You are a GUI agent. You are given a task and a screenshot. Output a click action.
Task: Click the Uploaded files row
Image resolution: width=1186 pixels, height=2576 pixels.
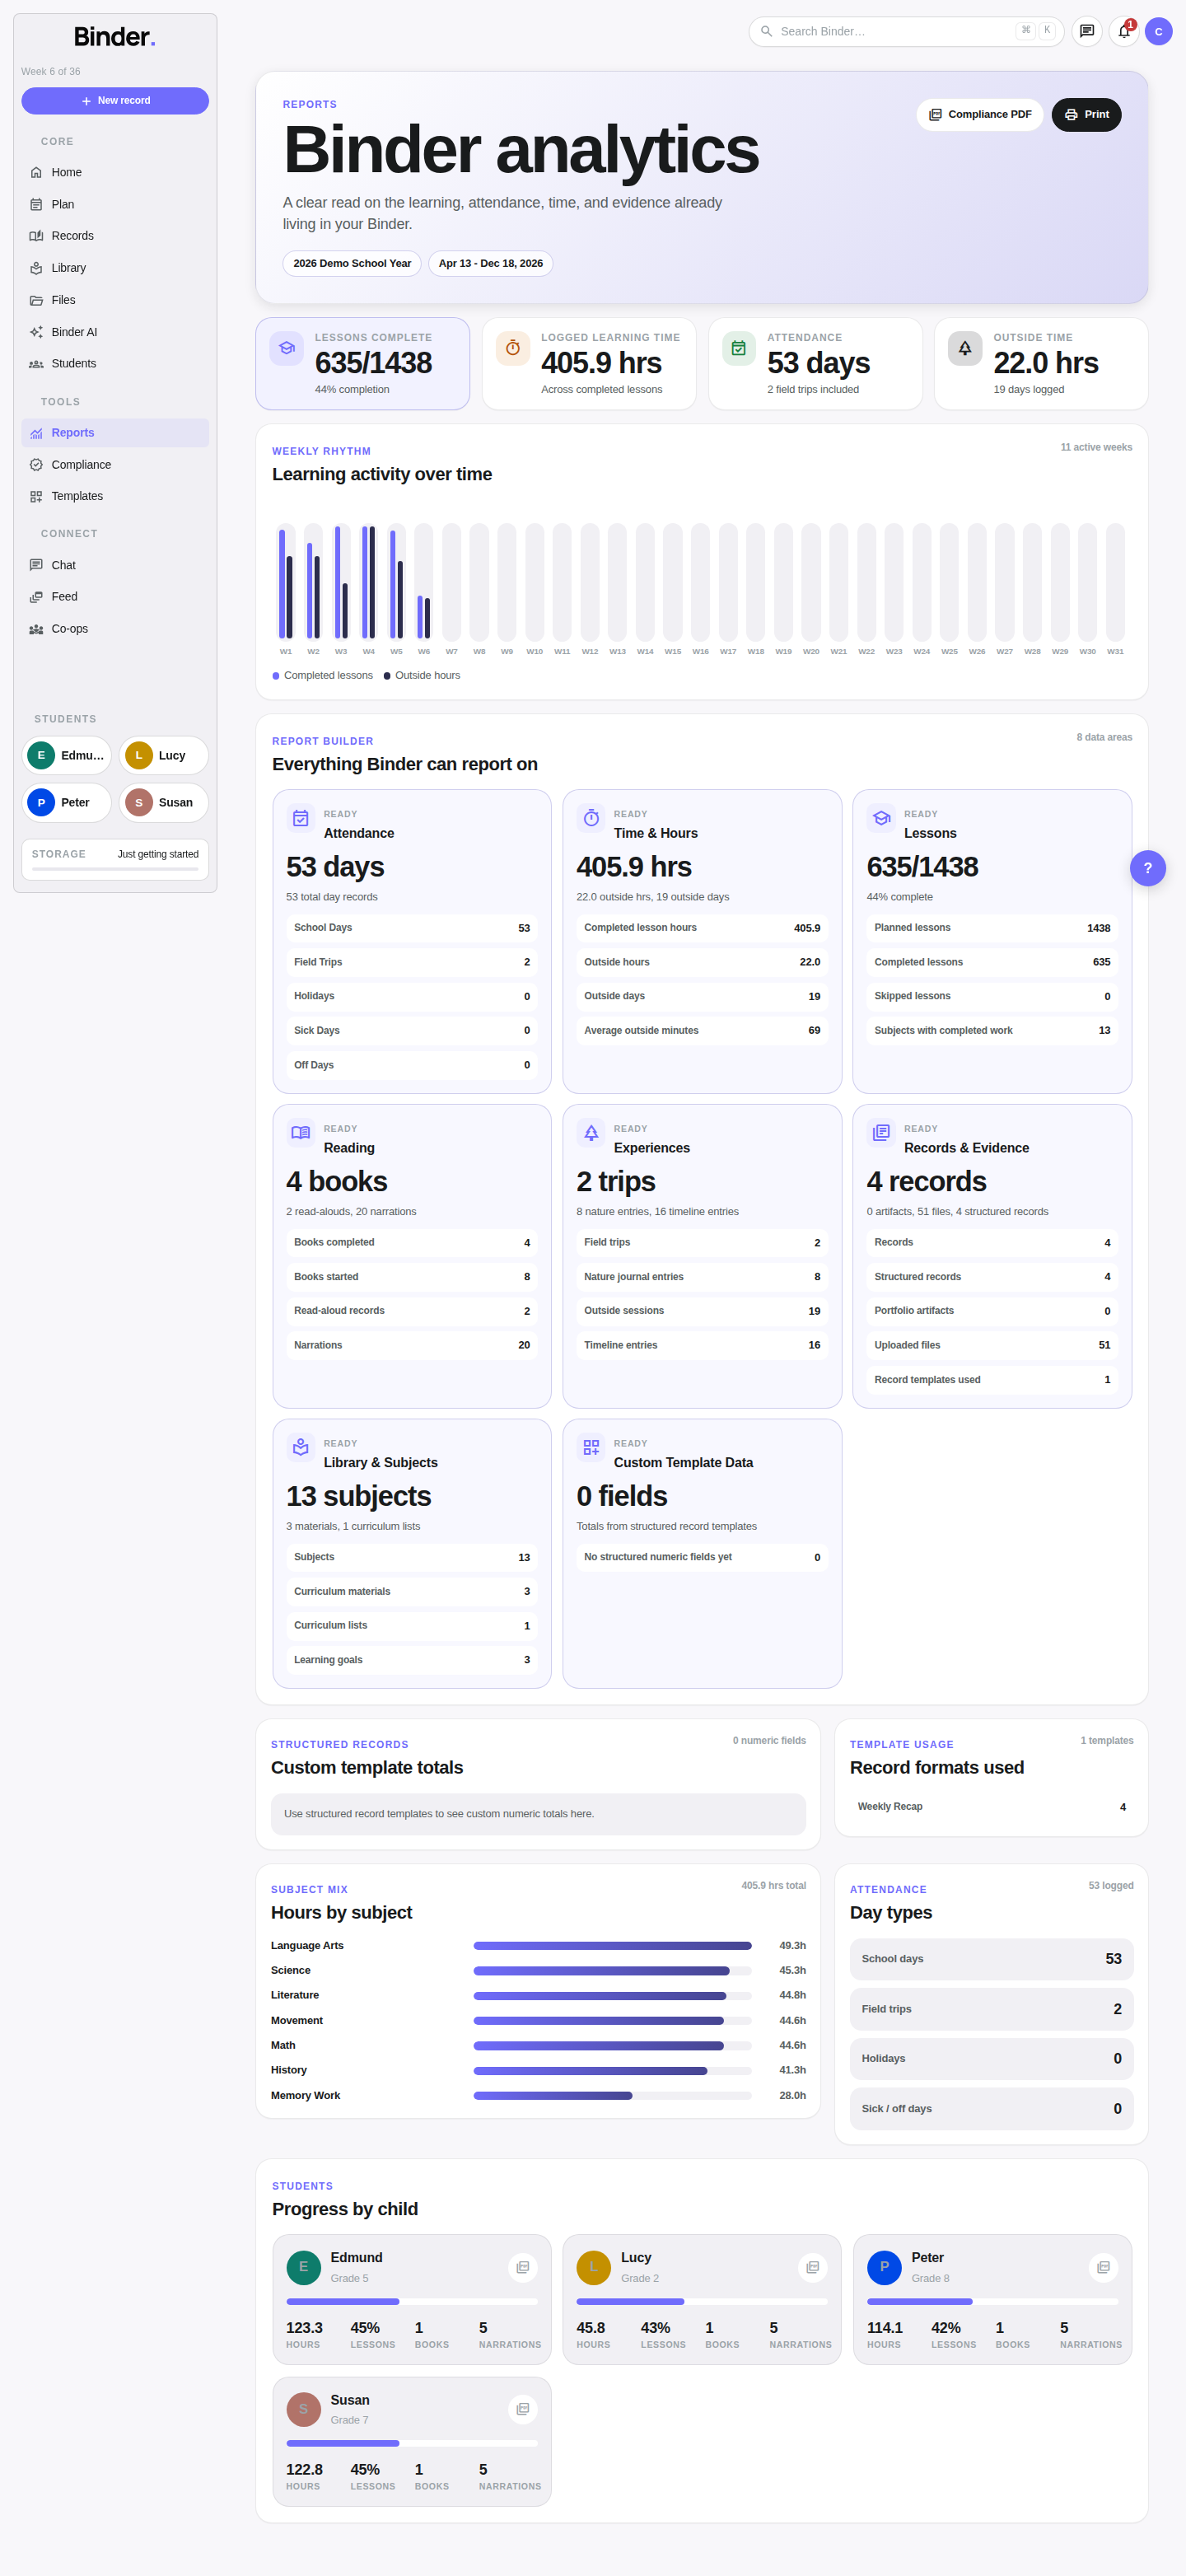pos(992,1345)
